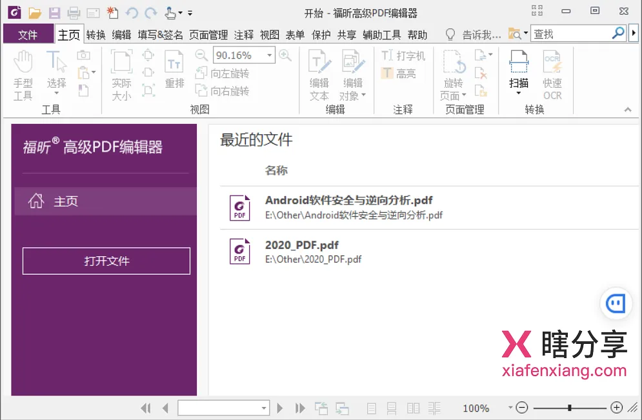Enable single page view layout icon
This screenshot has width=642, height=420.
[x=372, y=408]
